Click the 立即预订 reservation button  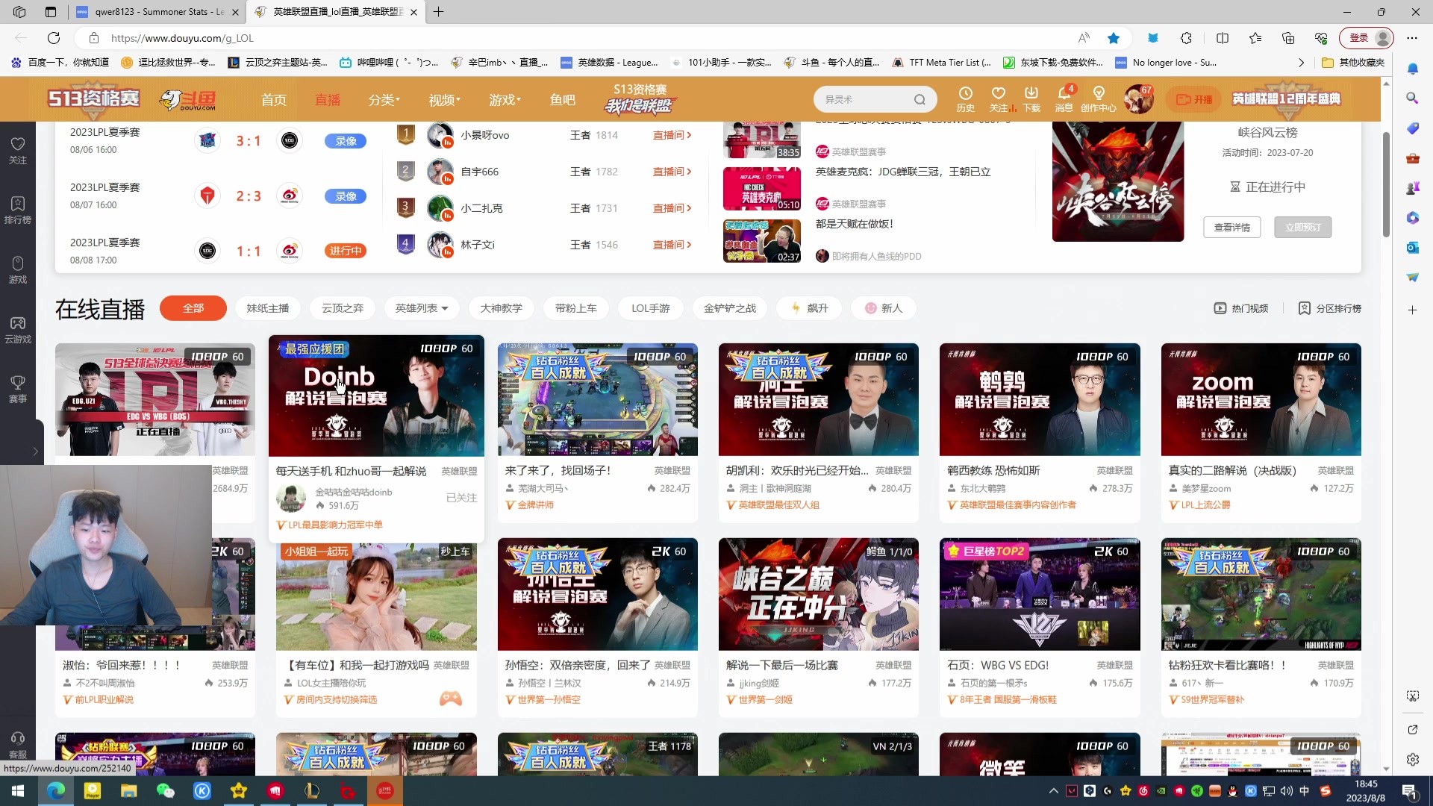pyautogui.click(x=1302, y=227)
